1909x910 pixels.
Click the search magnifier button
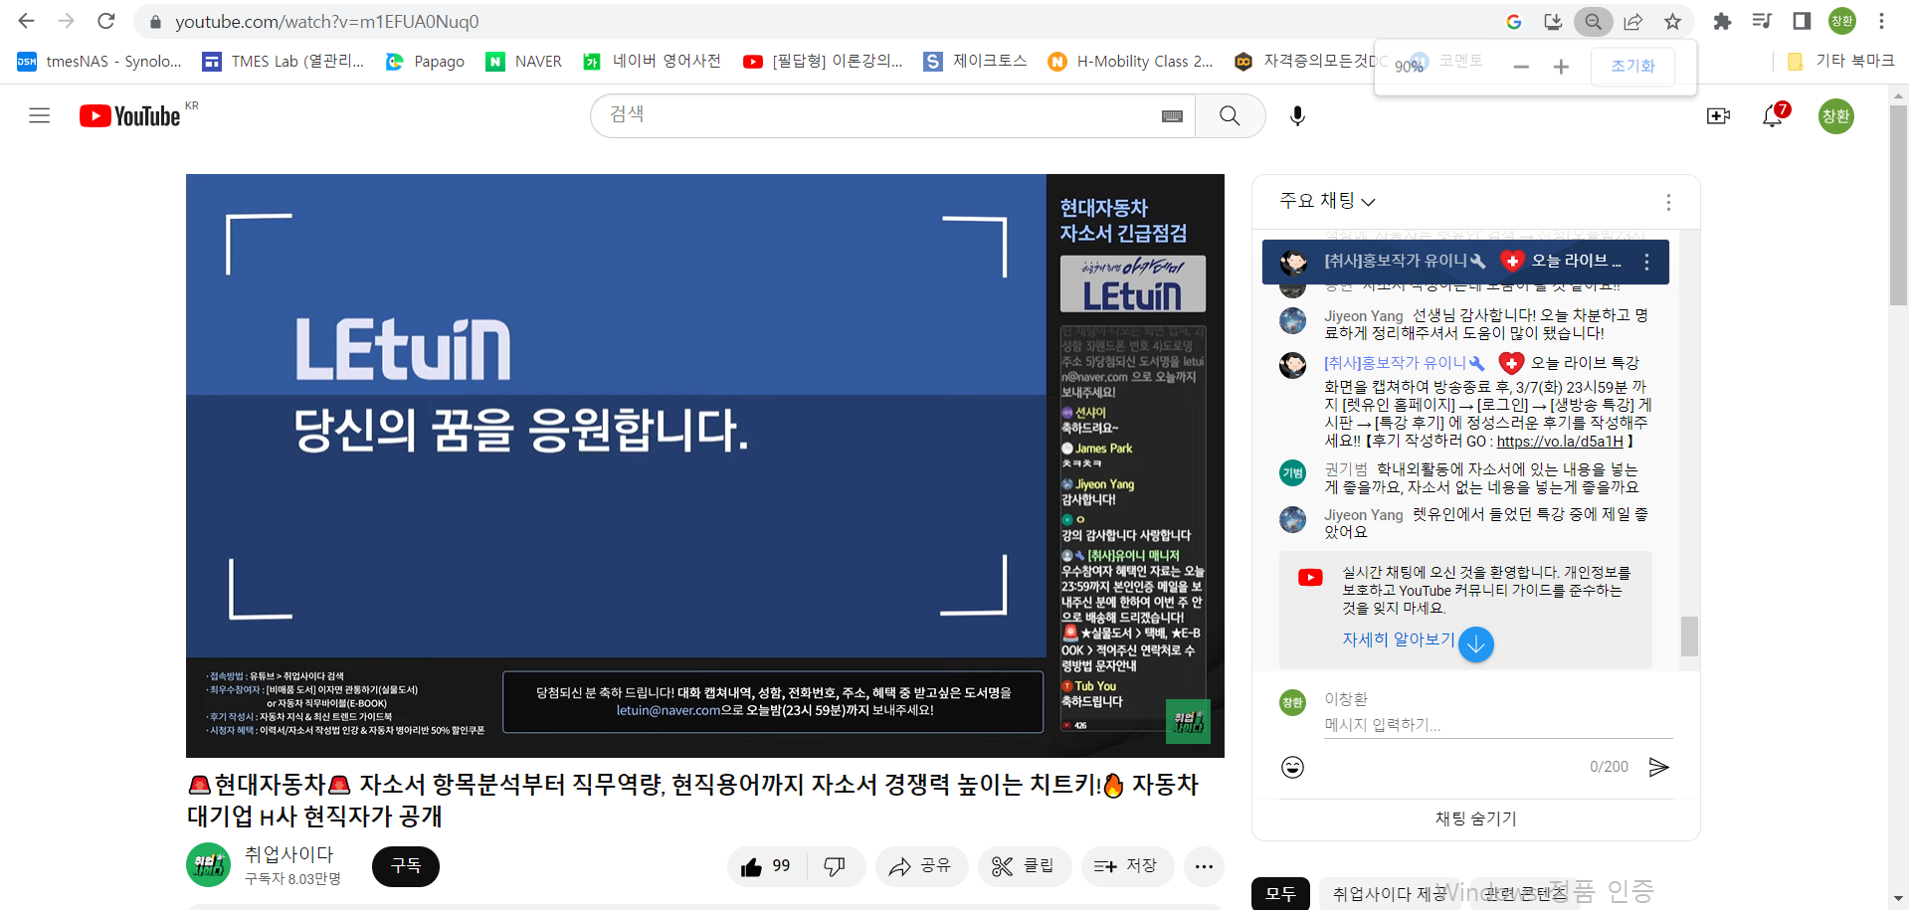[1230, 116]
